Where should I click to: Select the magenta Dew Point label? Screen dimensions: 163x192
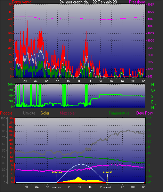pyautogui.click(x=145, y=113)
